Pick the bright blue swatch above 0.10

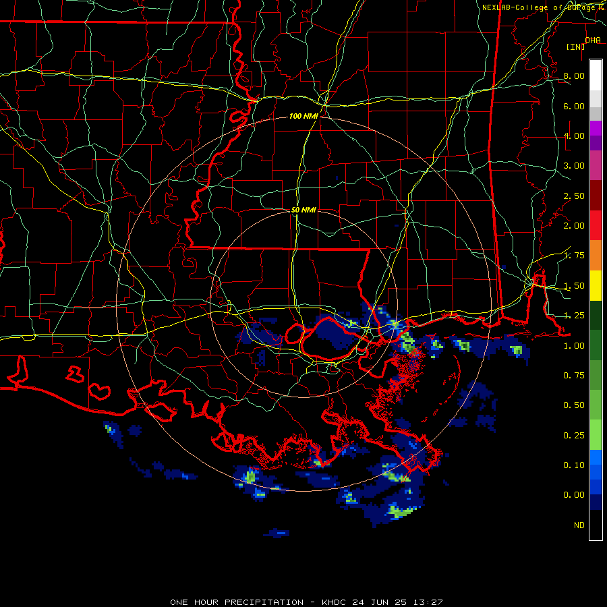[x=596, y=457]
